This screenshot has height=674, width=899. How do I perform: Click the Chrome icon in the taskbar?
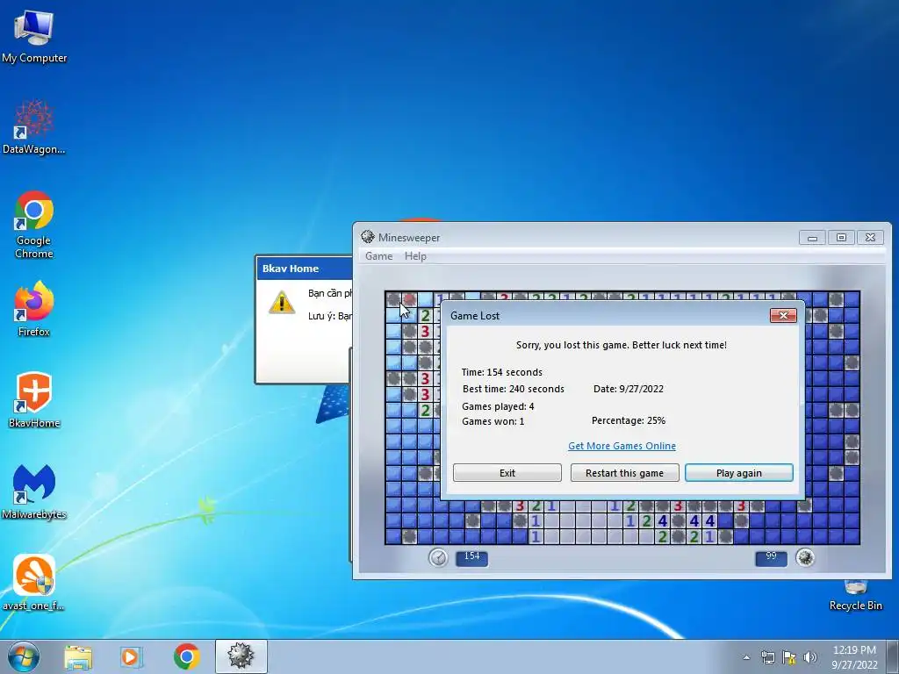click(186, 656)
